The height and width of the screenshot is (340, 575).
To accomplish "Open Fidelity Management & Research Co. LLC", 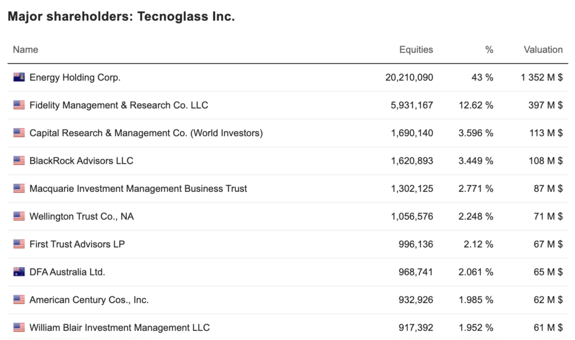I will tap(118, 105).
